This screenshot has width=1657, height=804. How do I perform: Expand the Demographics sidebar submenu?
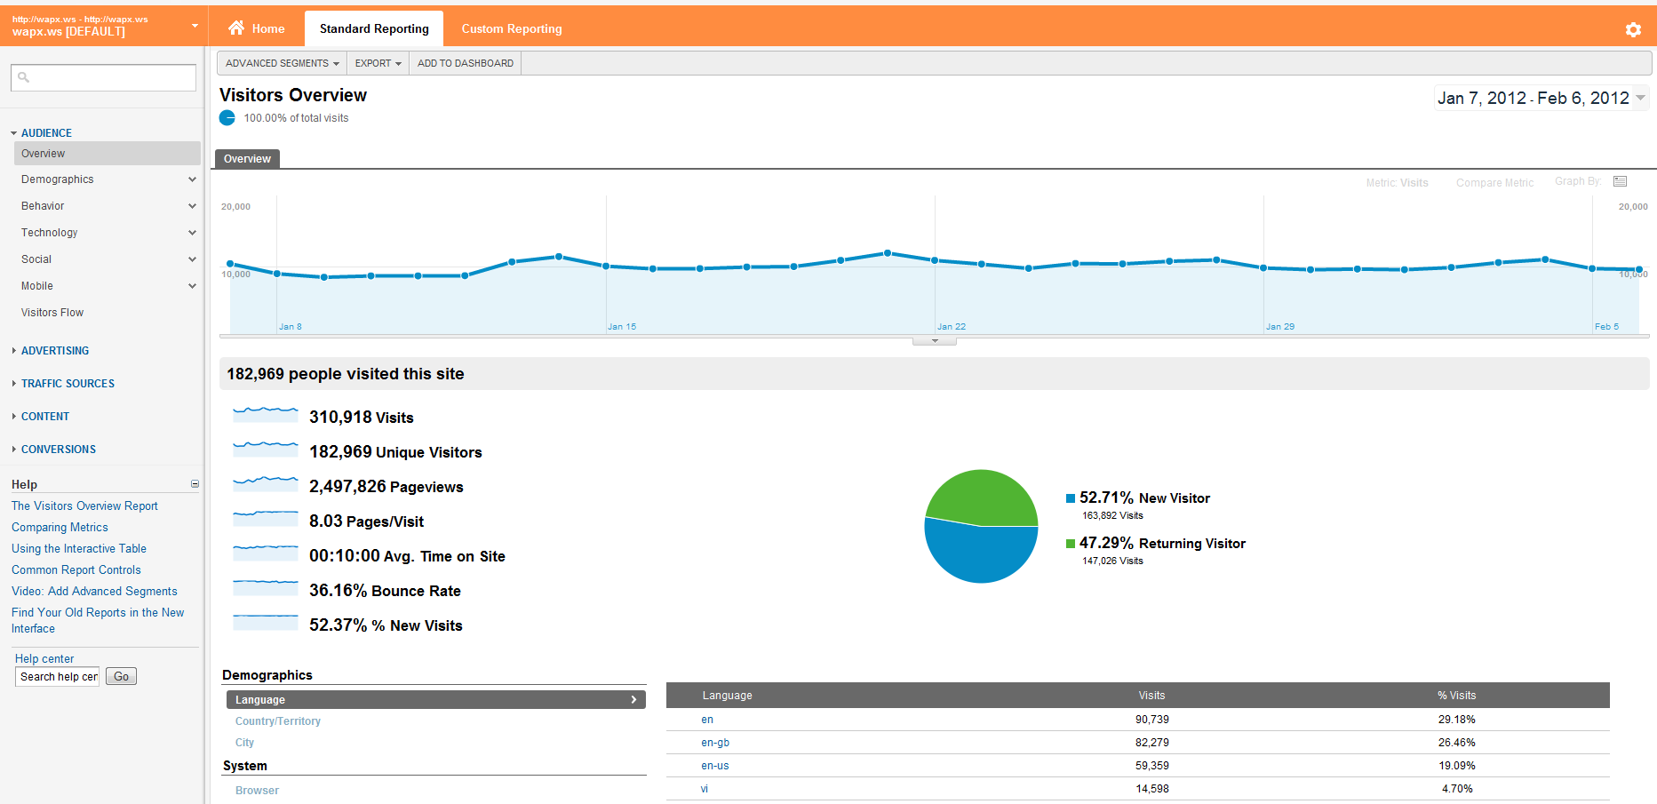tap(192, 179)
